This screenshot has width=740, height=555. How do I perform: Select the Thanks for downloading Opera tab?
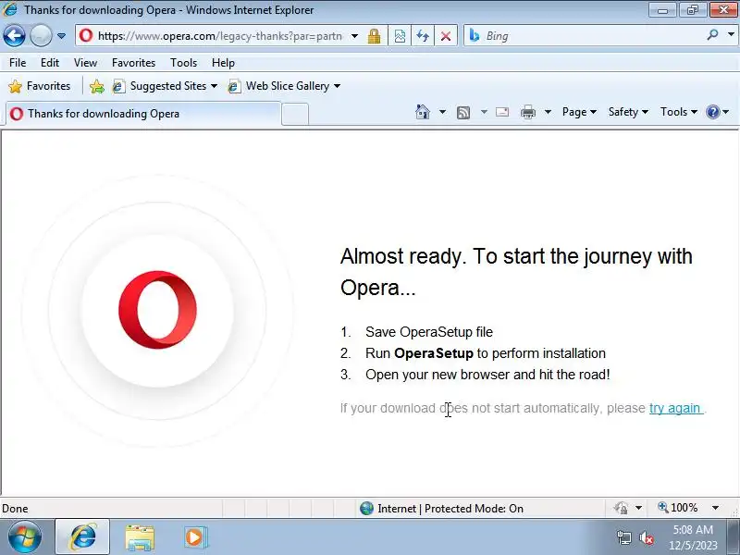(x=143, y=114)
